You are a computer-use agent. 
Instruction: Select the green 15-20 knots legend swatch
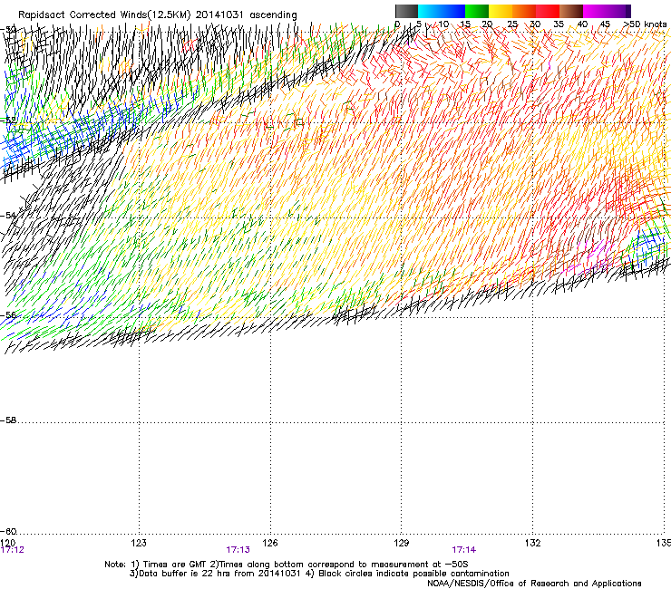477,11
